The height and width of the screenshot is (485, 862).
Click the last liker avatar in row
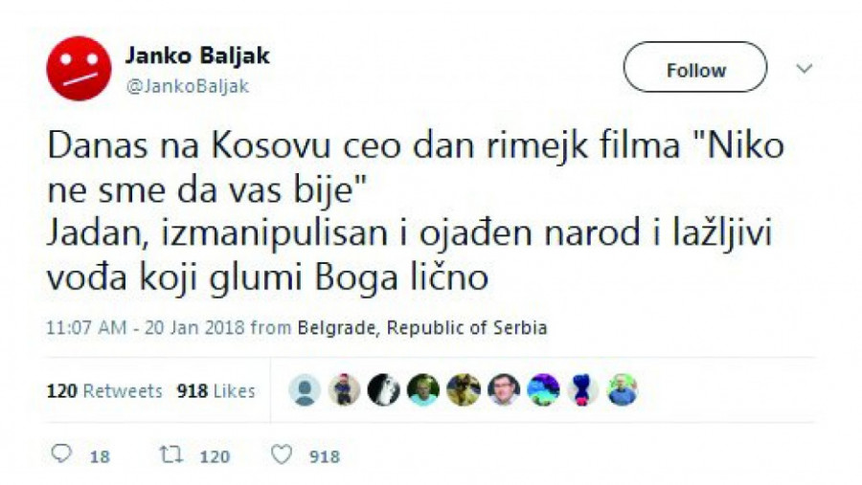(623, 390)
